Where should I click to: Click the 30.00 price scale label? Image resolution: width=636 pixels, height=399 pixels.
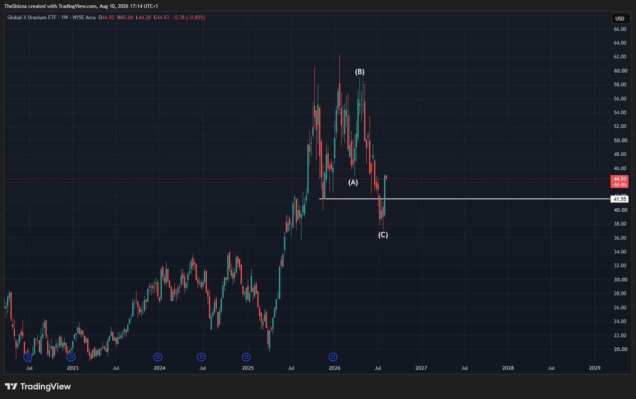point(620,280)
